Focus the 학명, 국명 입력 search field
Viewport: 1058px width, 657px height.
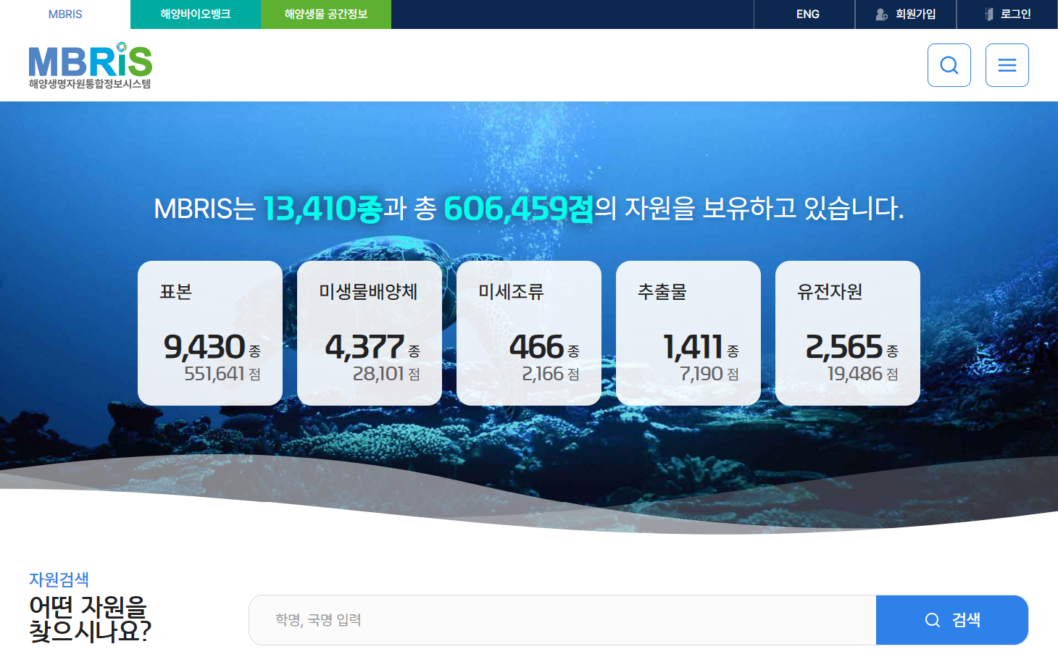pyautogui.click(x=562, y=620)
